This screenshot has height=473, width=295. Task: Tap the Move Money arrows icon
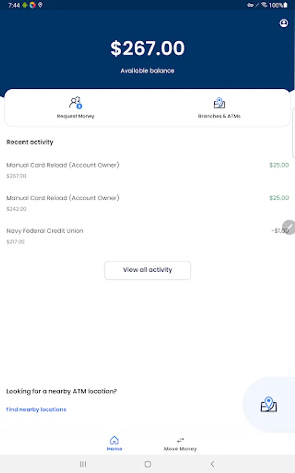click(180, 440)
